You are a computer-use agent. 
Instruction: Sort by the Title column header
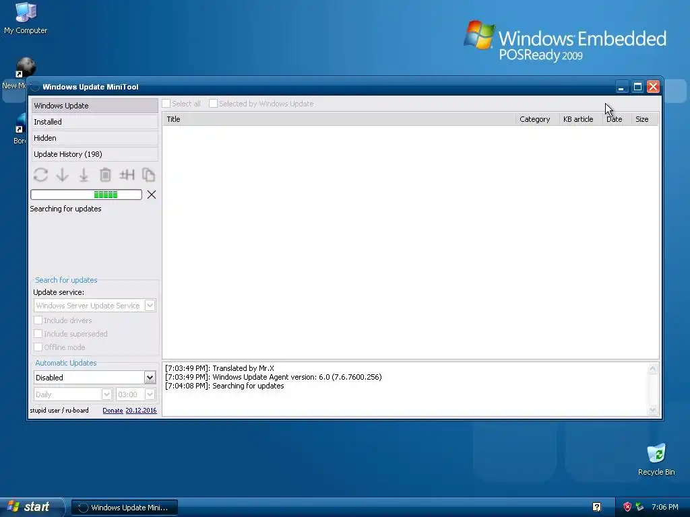(x=340, y=119)
